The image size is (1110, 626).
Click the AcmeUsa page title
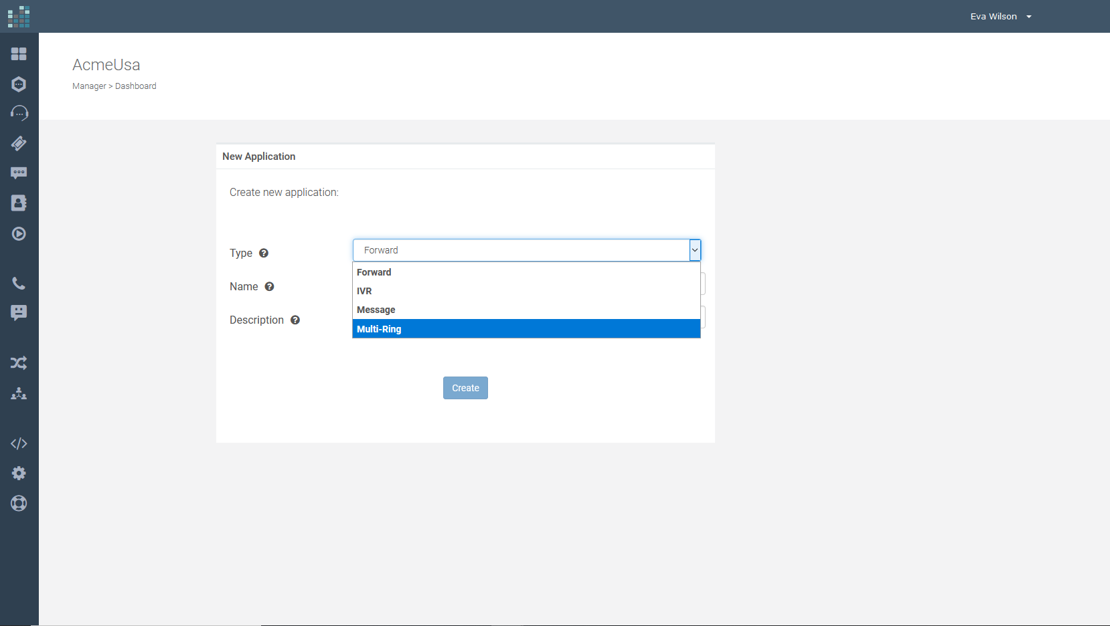coord(106,65)
